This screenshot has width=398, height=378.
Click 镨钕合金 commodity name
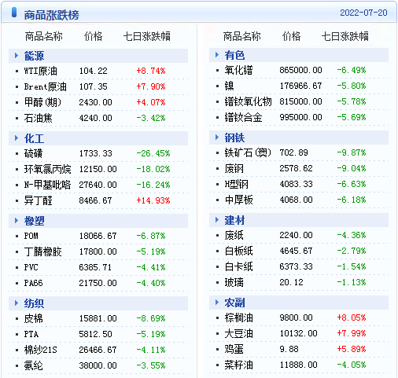pos(243,117)
